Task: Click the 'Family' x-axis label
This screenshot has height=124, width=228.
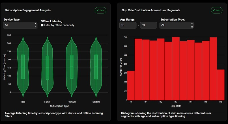Action: [48, 102]
